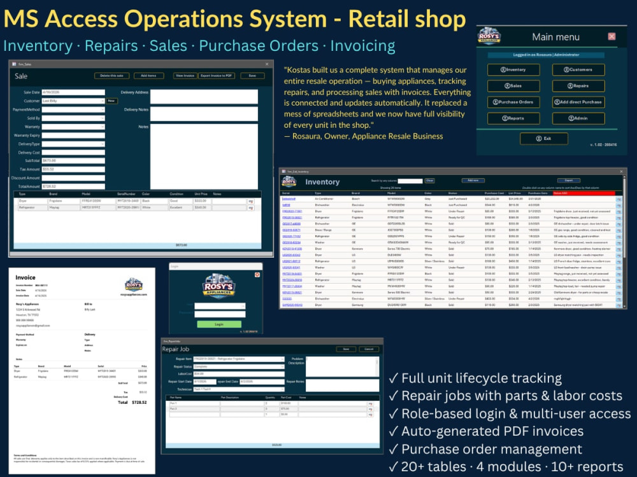Click the red Notes column header
This screenshot has width=637, height=477.
pos(583,193)
